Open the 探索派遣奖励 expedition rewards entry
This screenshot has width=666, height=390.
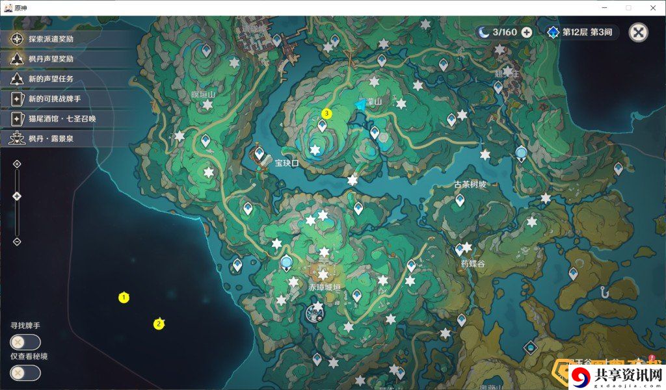(x=68, y=39)
